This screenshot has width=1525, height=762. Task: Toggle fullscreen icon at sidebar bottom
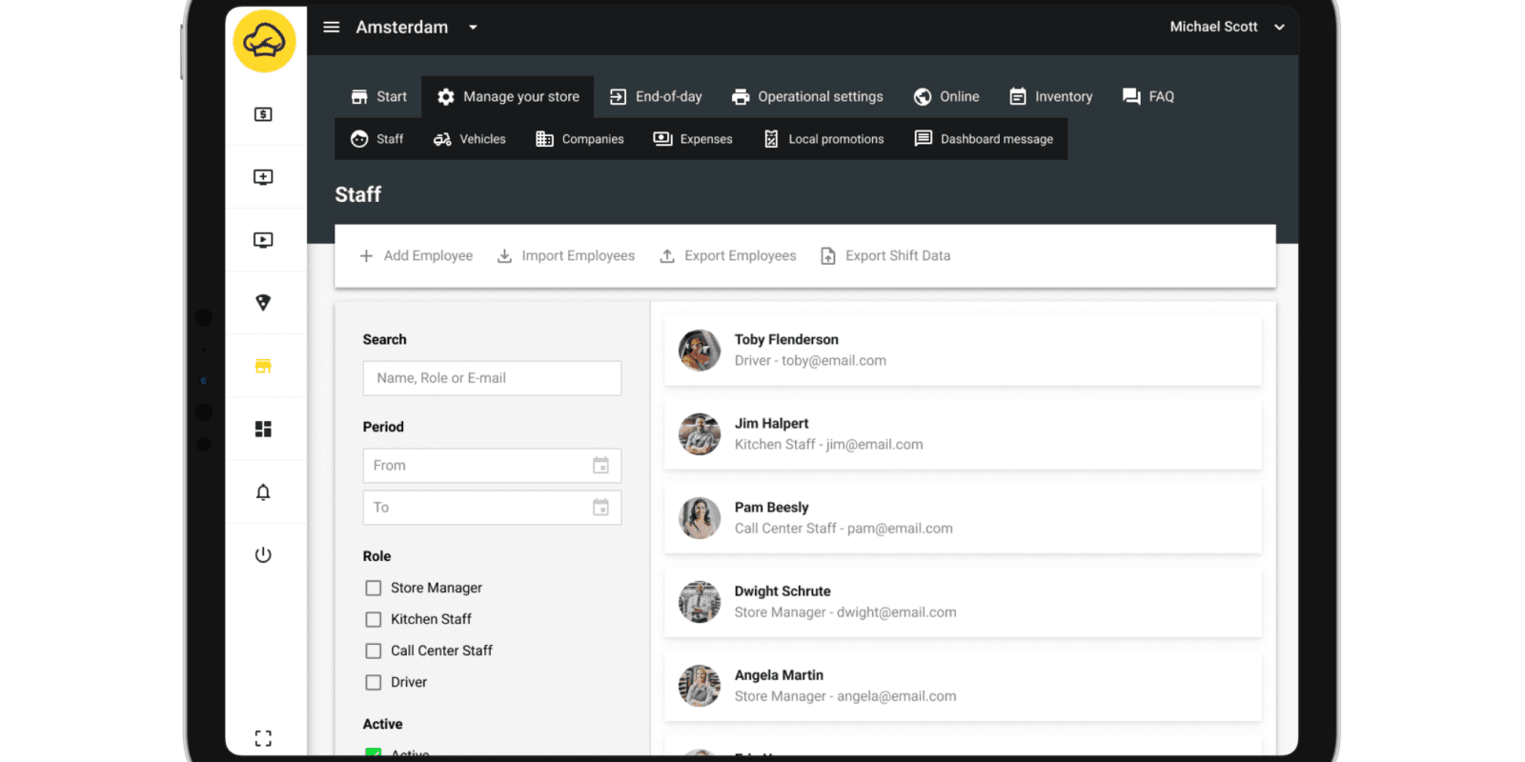pyautogui.click(x=263, y=738)
